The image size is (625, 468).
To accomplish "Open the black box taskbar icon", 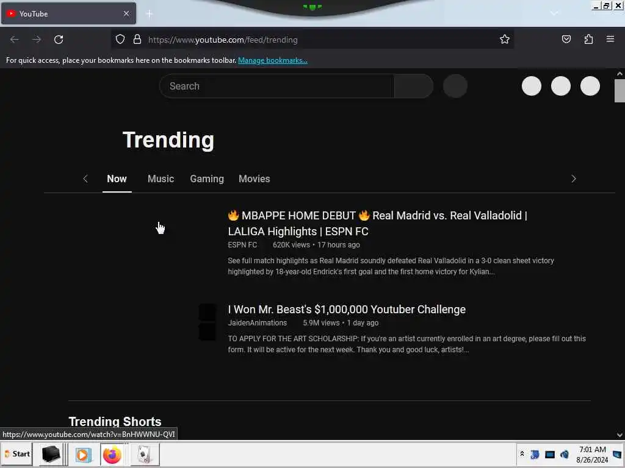I will pyautogui.click(x=51, y=454).
